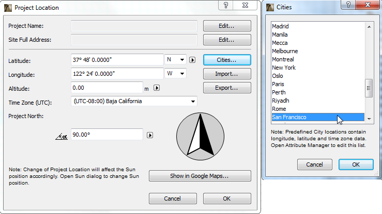Click the Import... button
Image resolution: width=382 pixels, height=214 pixels.
pos(227,74)
